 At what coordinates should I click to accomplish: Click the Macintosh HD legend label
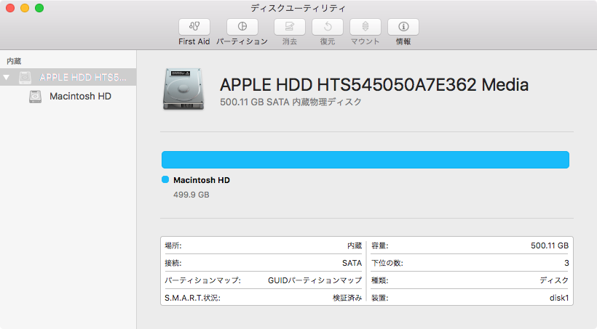click(202, 180)
